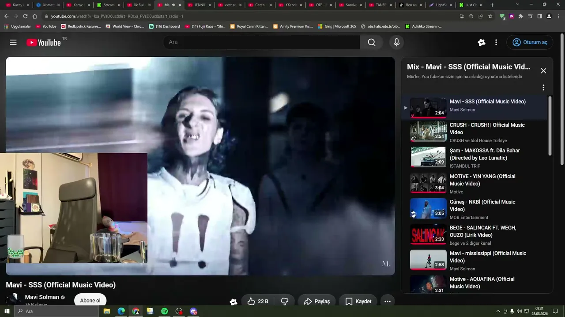The width and height of the screenshot is (565, 317).
Task: Focus the Ara search field
Action: tap(262, 42)
